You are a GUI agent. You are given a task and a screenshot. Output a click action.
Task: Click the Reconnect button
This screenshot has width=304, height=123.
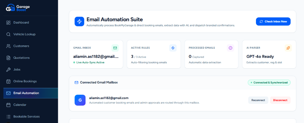point(258,100)
